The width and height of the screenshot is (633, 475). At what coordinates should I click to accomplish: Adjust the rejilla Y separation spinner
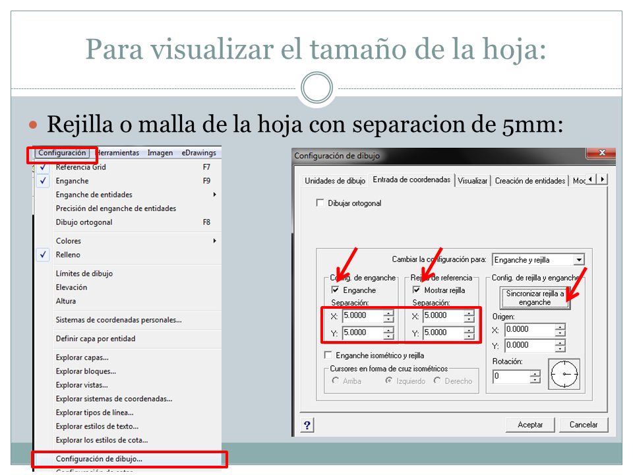coord(469,332)
